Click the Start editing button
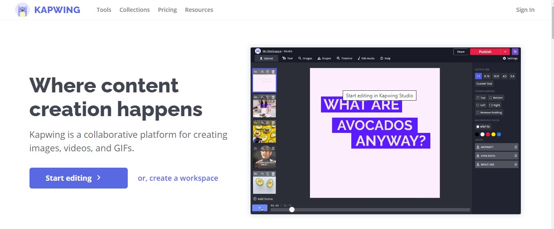554x229 pixels. point(79,178)
